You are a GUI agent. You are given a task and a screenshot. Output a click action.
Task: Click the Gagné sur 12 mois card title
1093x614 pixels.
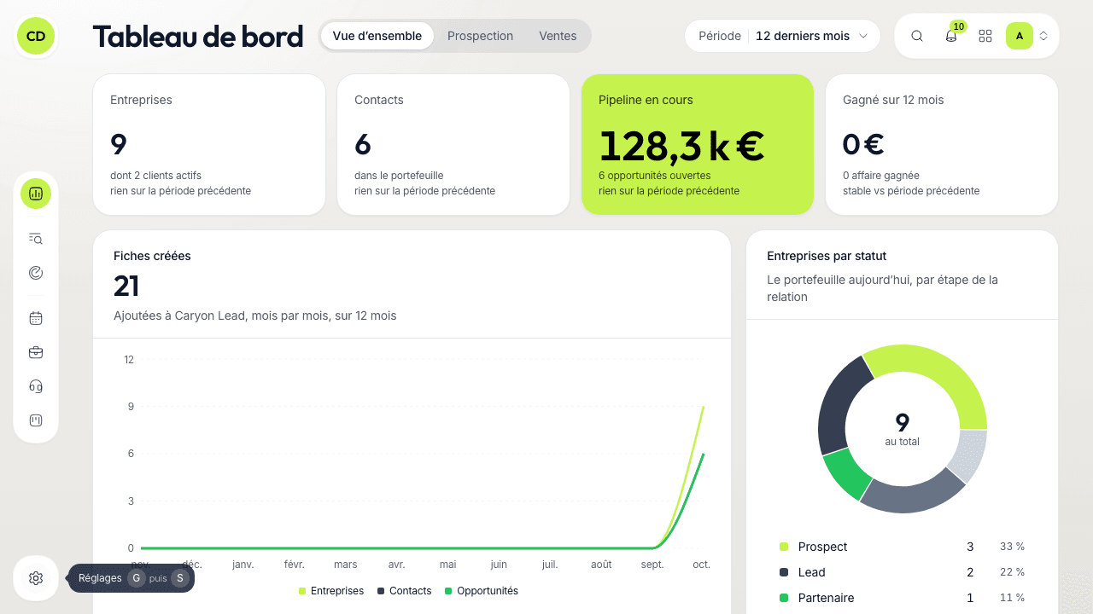(x=893, y=100)
